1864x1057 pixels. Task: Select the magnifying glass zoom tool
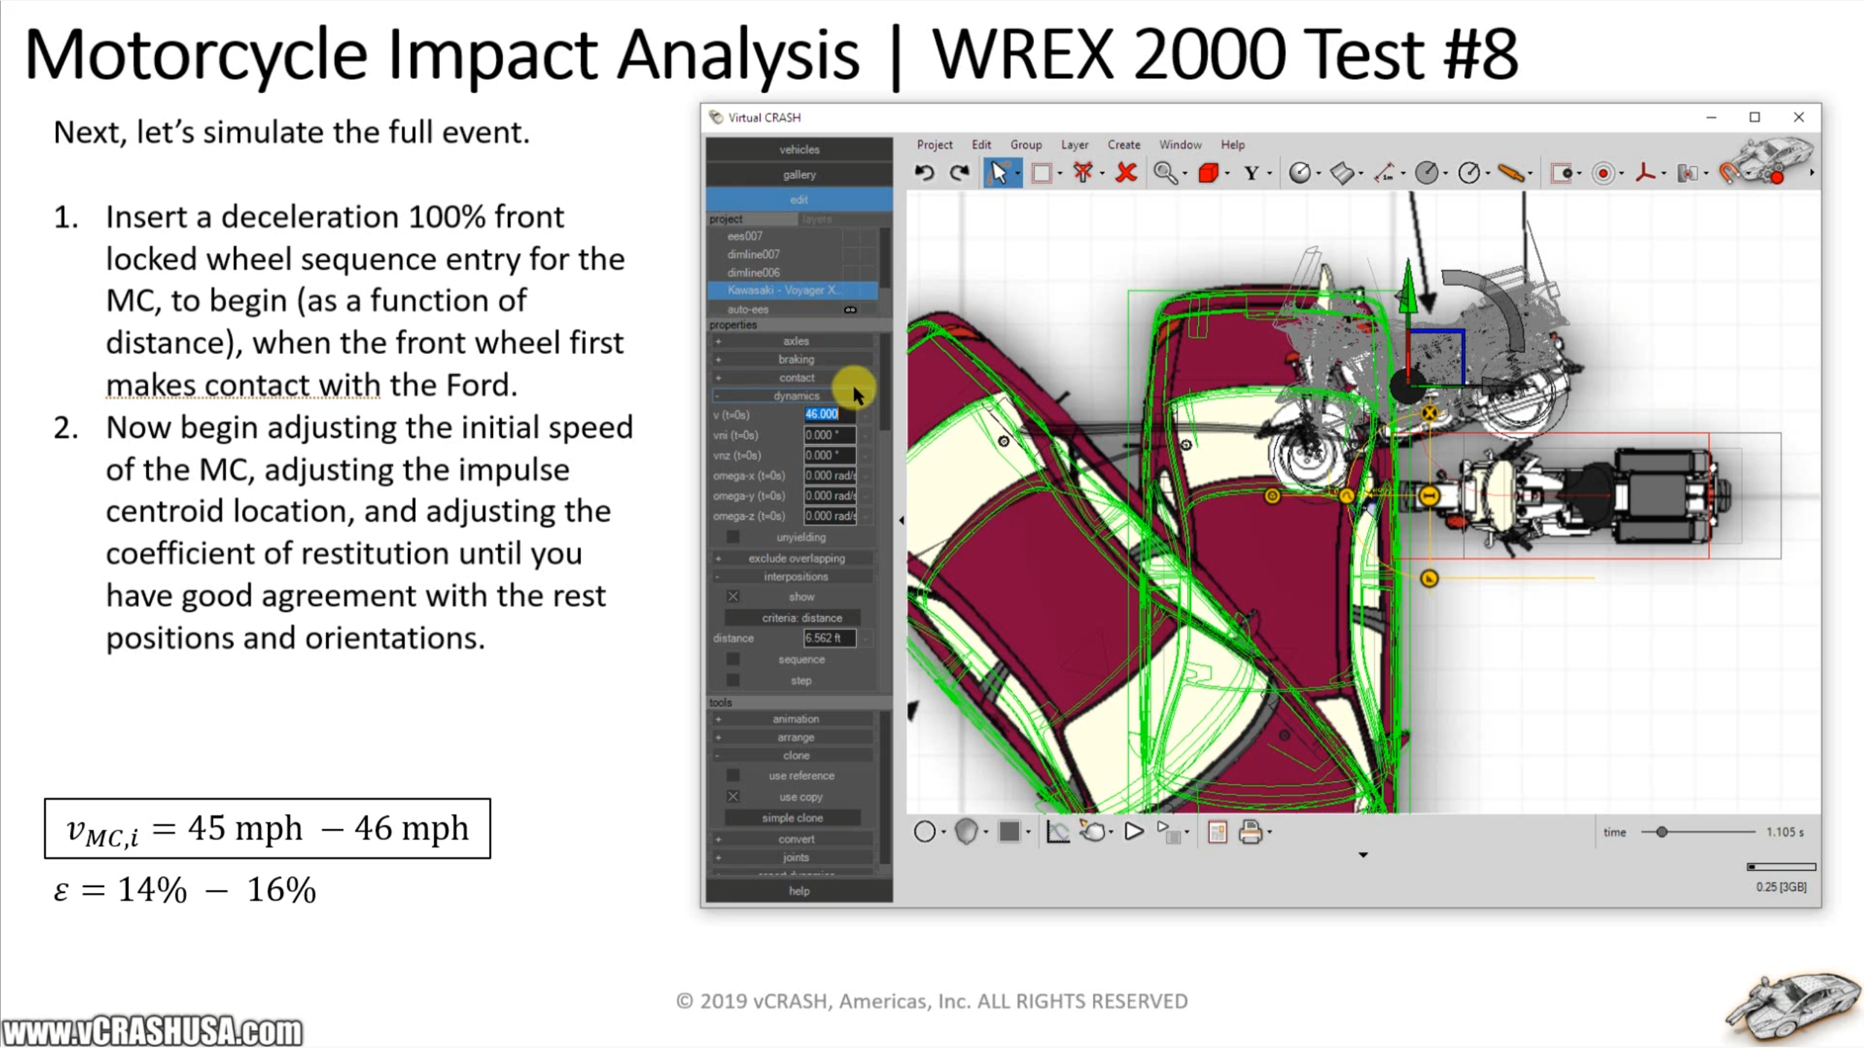coord(1165,174)
